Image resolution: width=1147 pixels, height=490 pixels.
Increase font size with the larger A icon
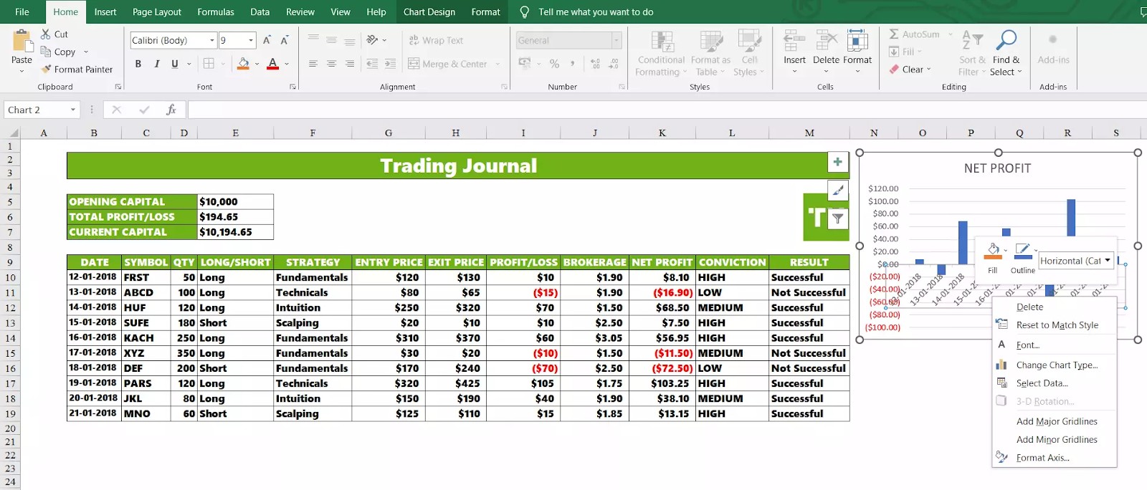[267, 40]
